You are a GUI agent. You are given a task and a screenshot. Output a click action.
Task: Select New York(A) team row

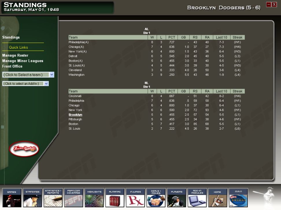pyautogui.click(x=156, y=52)
